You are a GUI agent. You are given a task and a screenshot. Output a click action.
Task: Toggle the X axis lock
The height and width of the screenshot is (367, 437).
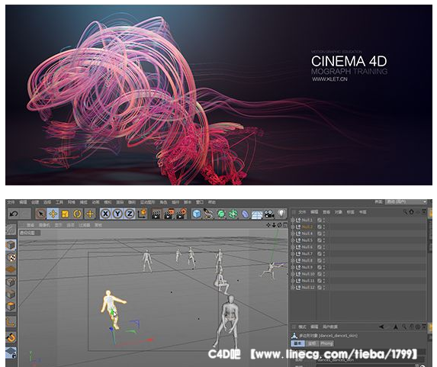105,214
